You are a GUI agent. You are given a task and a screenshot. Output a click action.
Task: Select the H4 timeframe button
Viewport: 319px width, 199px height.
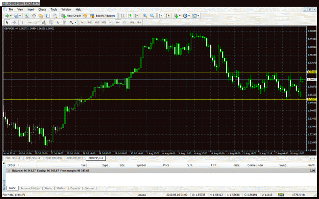118,22
